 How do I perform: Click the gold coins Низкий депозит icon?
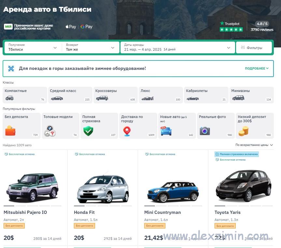pyautogui.click(x=243, y=131)
